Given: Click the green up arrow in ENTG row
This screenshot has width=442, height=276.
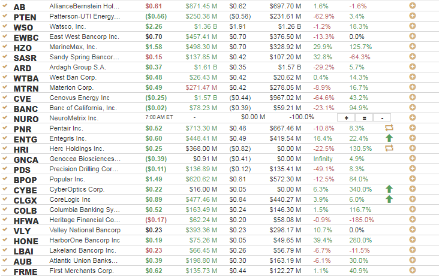Looking at the screenshot, I should pos(389,138).
